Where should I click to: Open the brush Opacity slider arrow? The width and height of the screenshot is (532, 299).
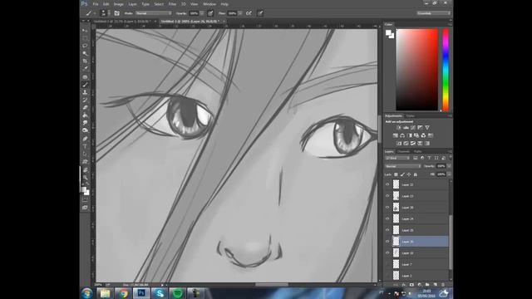[202, 13]
